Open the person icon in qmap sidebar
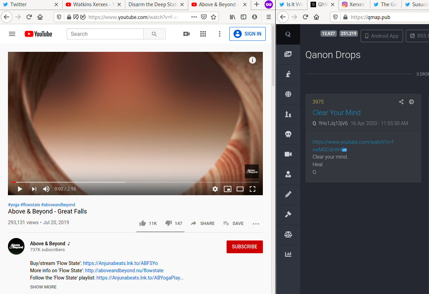Screen dimensions: 429x294 pos(288,174)
